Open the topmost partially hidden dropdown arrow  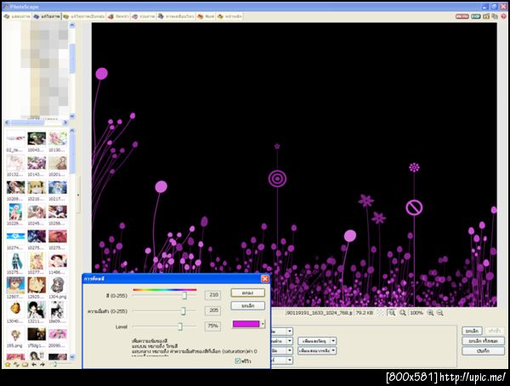pyautogui.click(x=290, y=331)
